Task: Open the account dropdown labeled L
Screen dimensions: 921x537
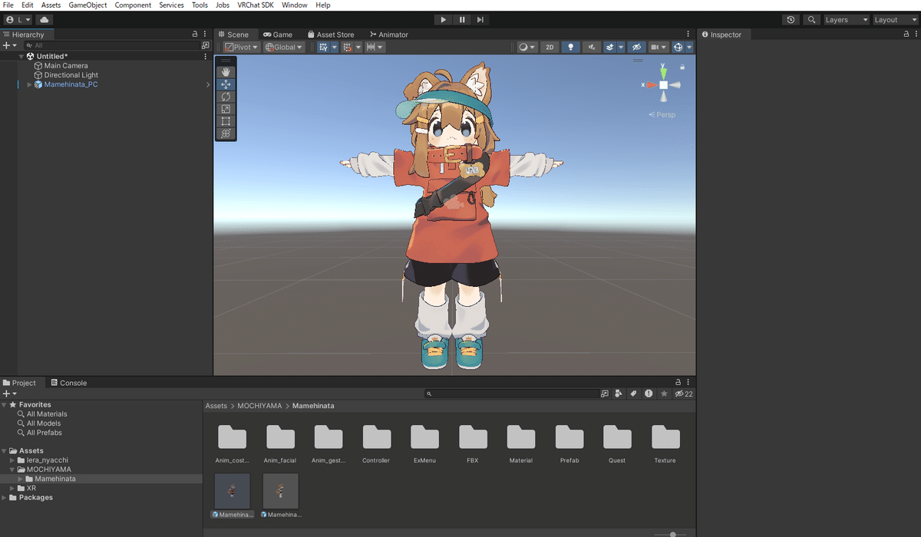Action: point(18,20)
